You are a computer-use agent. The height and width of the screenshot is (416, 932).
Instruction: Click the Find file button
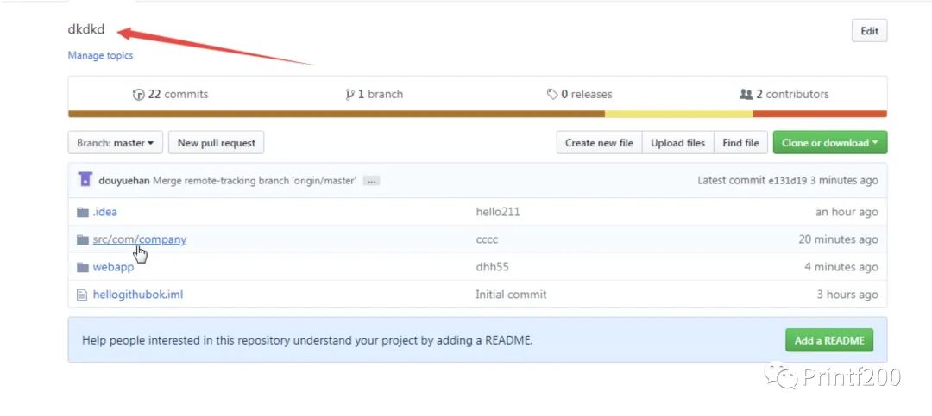740,142
